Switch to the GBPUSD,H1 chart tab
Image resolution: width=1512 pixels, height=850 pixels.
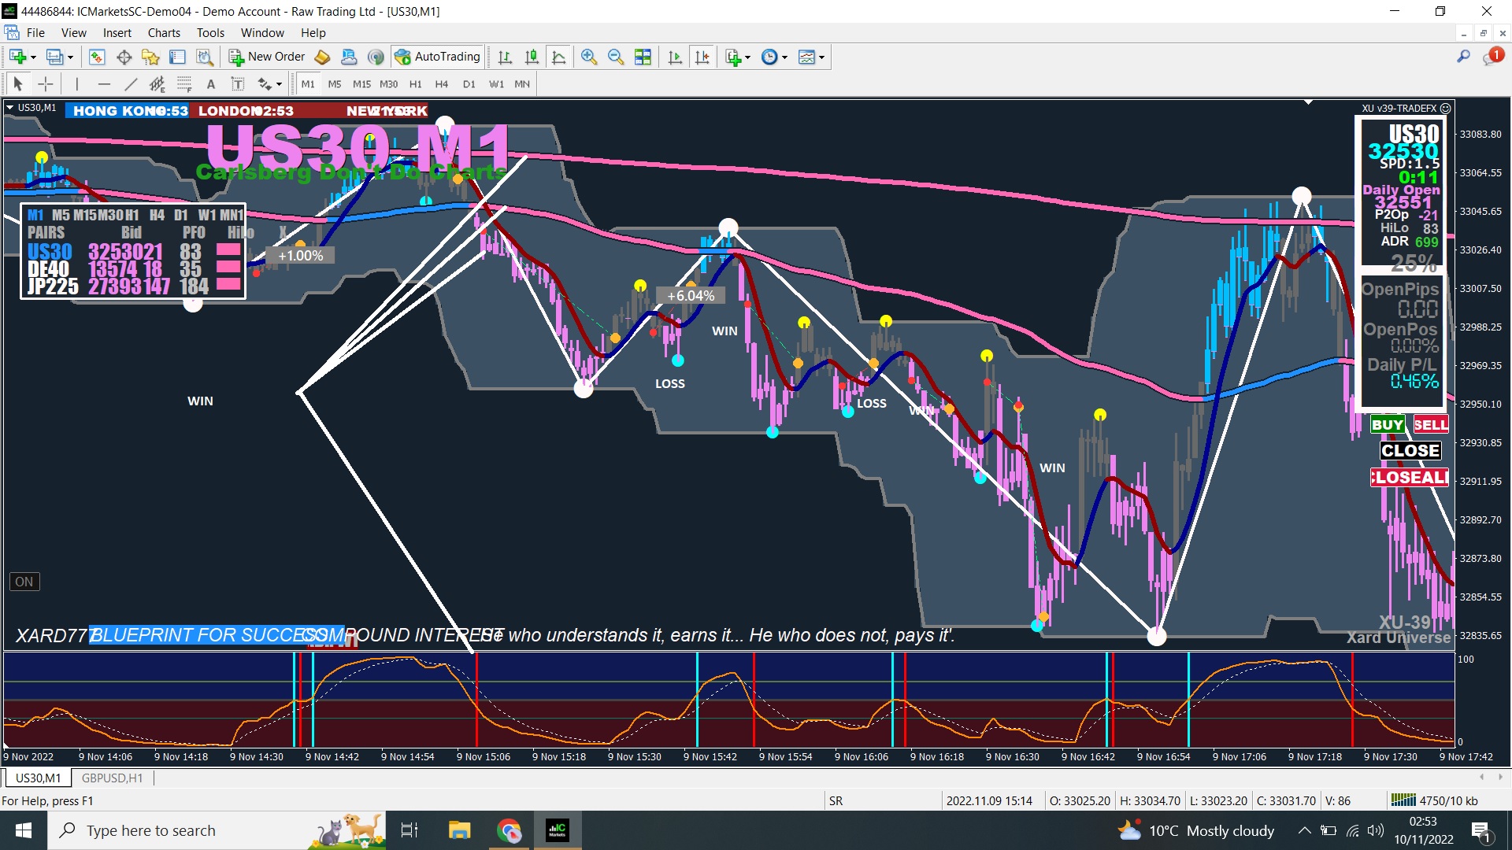(x=112, y=778)
